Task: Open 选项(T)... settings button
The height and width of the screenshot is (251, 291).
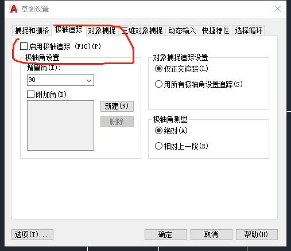Action: tap(32, 234)
